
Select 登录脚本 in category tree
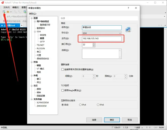(41, 28)
